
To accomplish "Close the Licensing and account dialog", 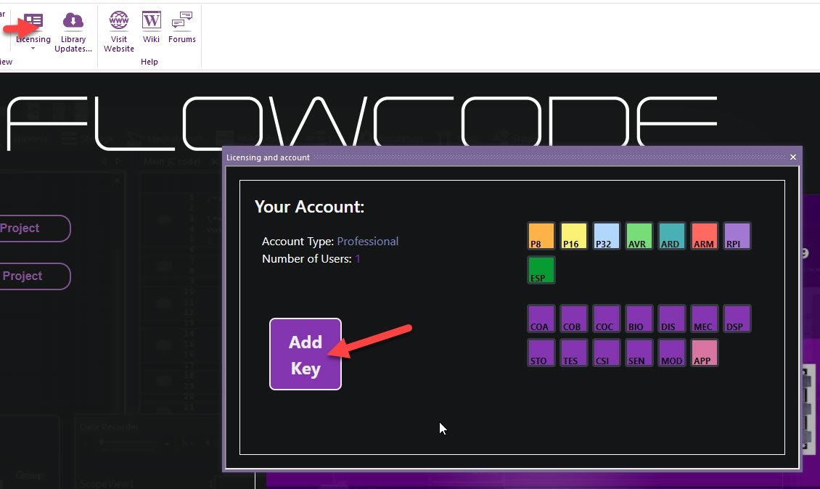I will (x=792, y=157).
